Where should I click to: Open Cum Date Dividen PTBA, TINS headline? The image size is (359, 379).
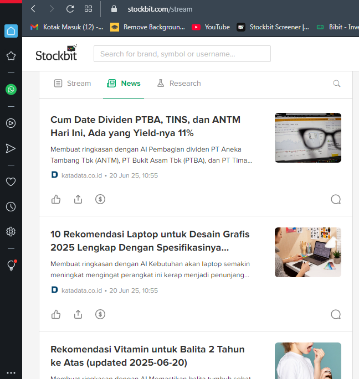click(146, 126)
